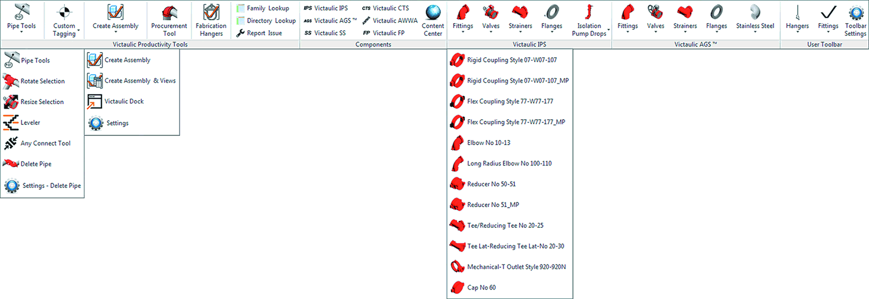This screenshot has width=869, height=299.
Task: Select Victaulic AGS component
Action: pyautogui.click(x=330, y=20)
